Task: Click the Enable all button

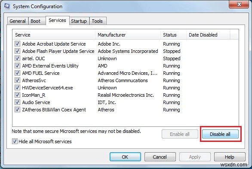Action: tap(180, 134)
